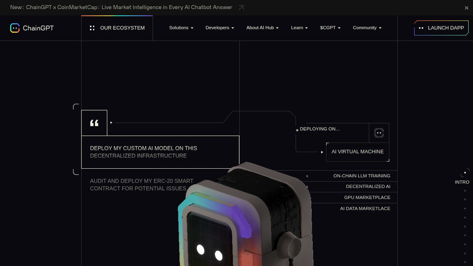Click the four-dot ecosystem grid icon
Screen dimensions: 473x266
pos(92,28)
